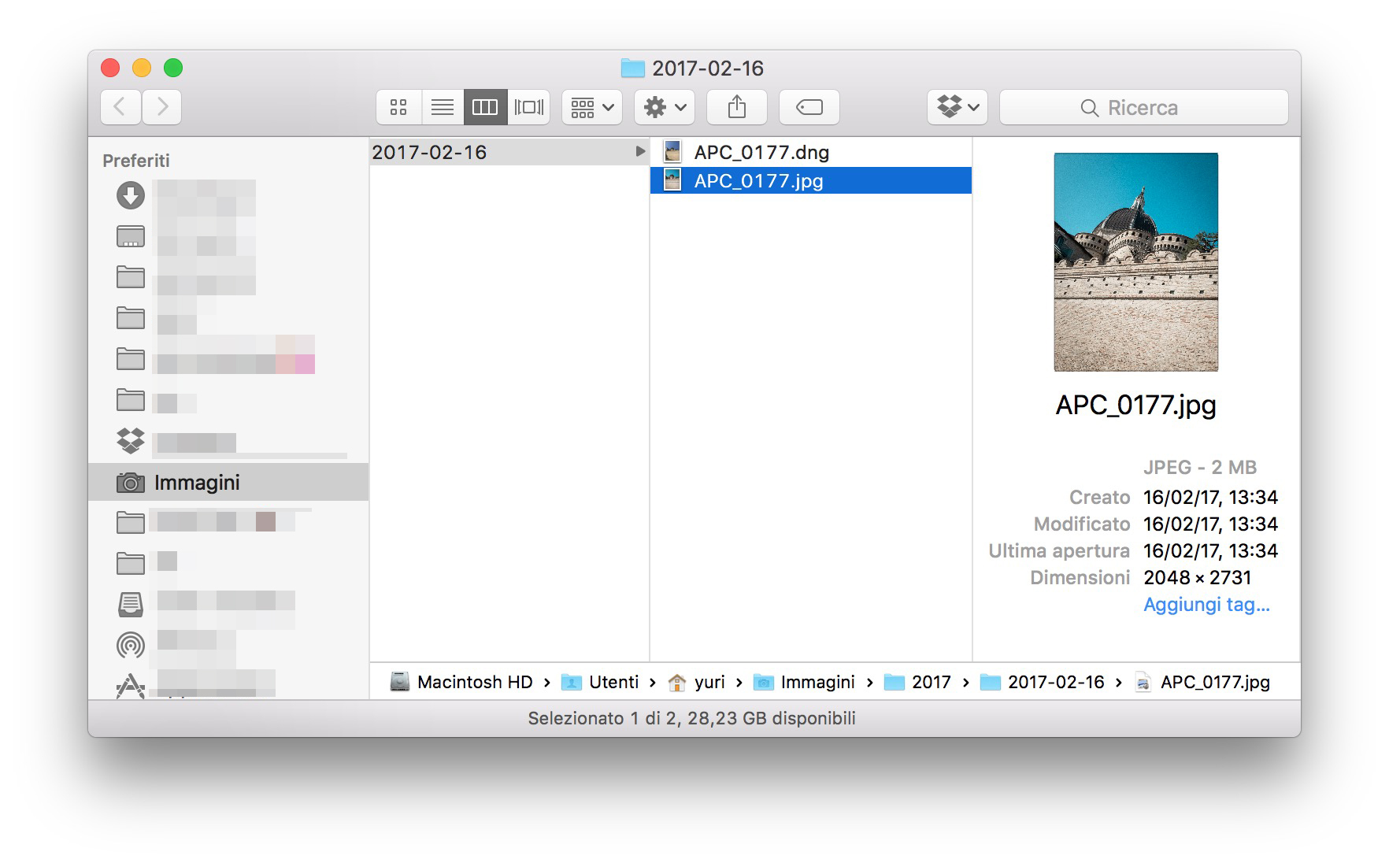Viewport: 1389px width, 863px height.
Task: Open the Downloads arrow icon in sidebar
Action: (x=131, y=195)
